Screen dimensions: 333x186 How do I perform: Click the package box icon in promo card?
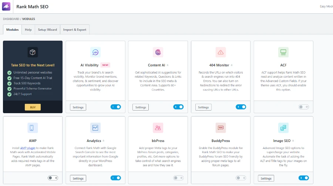point(33,52)
